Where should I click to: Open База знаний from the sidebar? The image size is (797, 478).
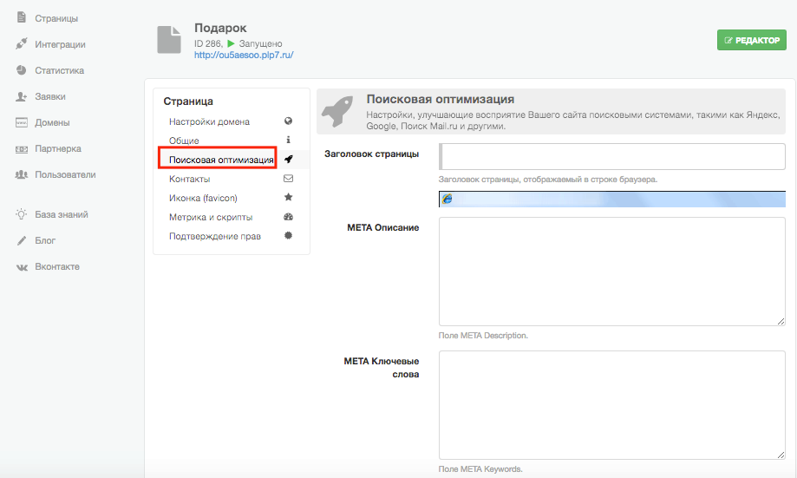pyautogui.click(x=61, y=214)
